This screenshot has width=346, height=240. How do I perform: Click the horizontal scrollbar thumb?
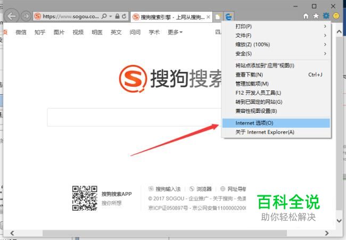(164, 233)
